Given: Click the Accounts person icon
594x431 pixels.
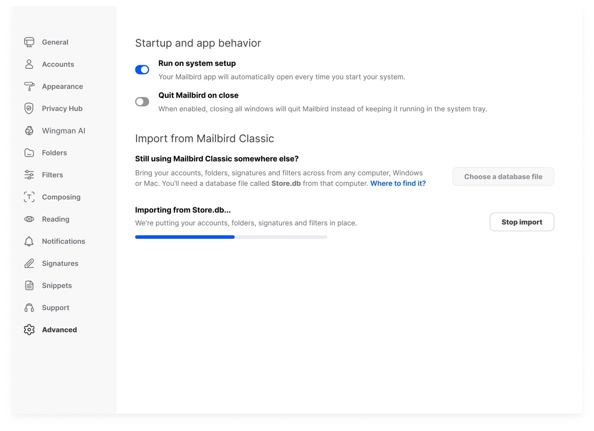Looking at the screenshot, I should [29, 64].
